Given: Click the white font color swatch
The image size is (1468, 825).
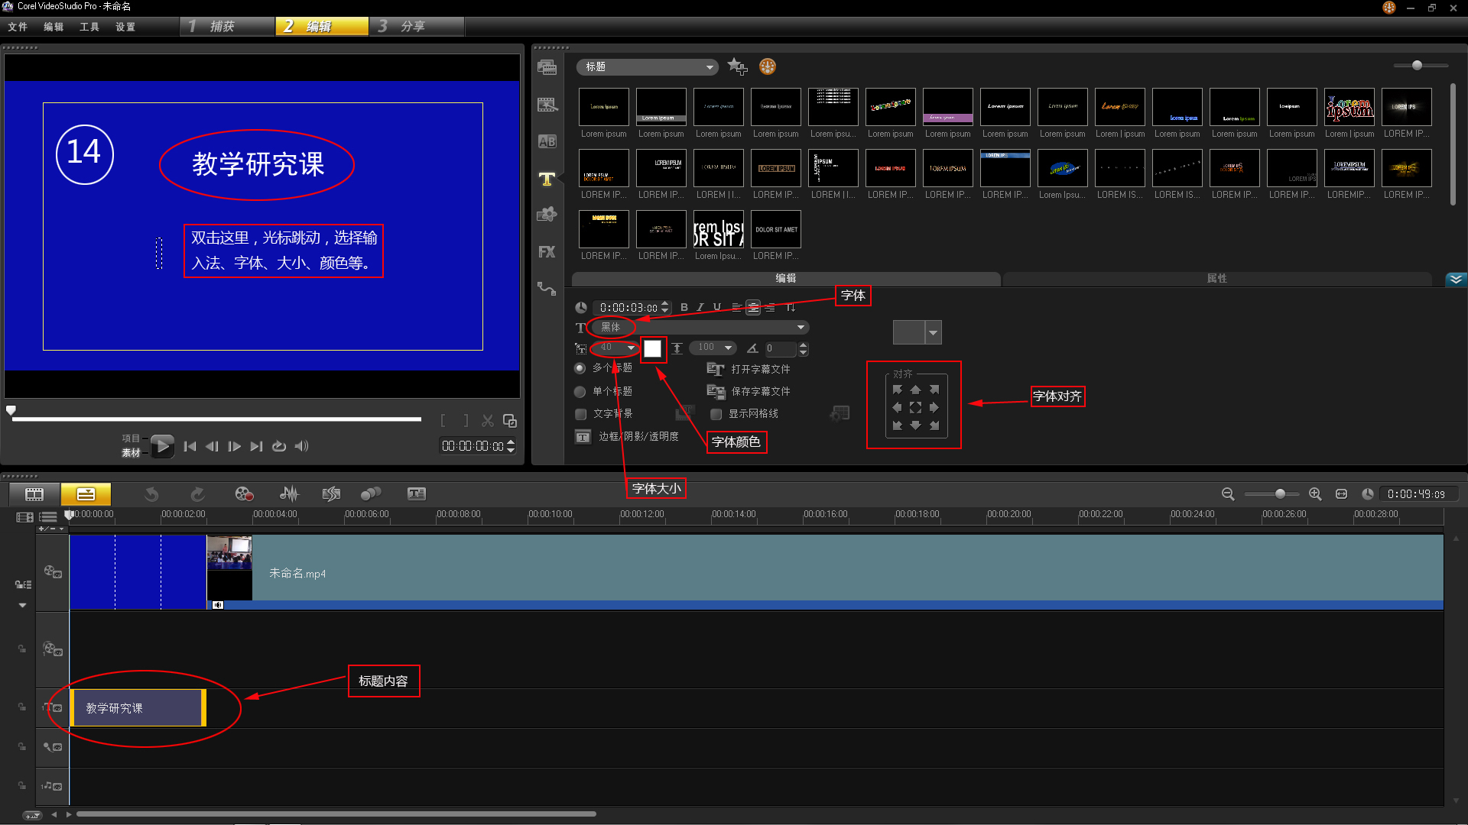Looking at the screenshot, I should click(652, 348).
